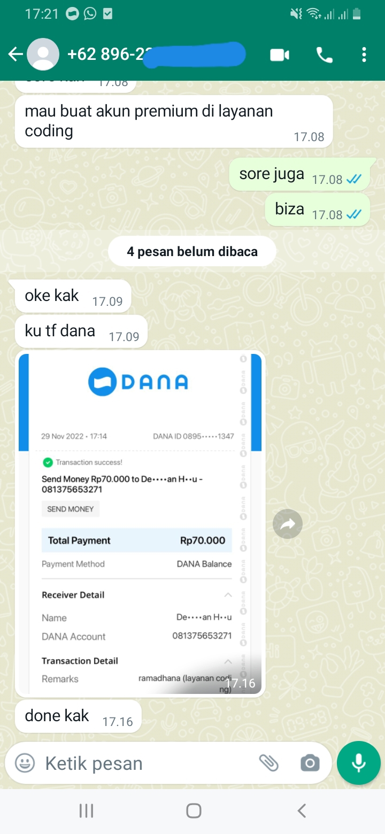Screen dimensions: 385x834
Task: Tap the Android home navigation button
Action: click(194, 811)
